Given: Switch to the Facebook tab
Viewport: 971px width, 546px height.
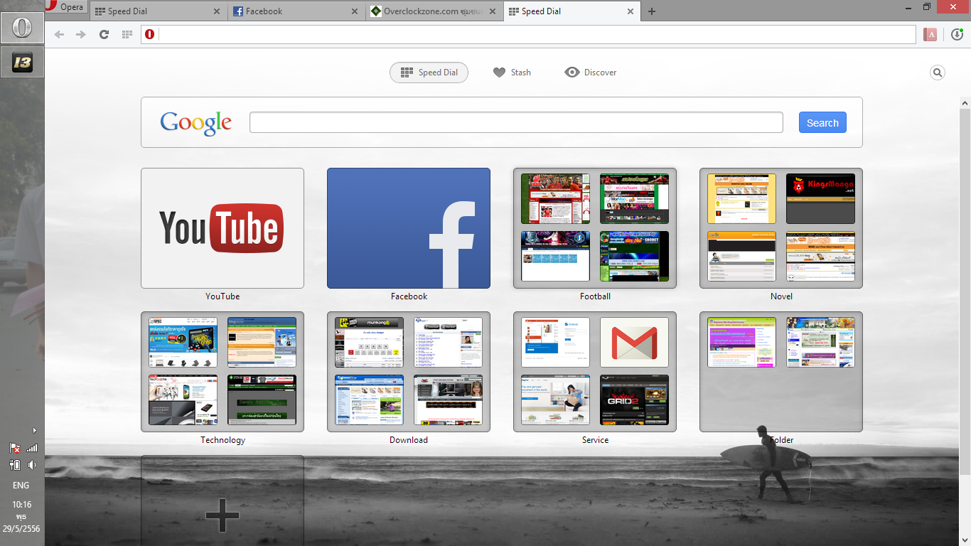Looking at the screenshot, I should 296,11.
